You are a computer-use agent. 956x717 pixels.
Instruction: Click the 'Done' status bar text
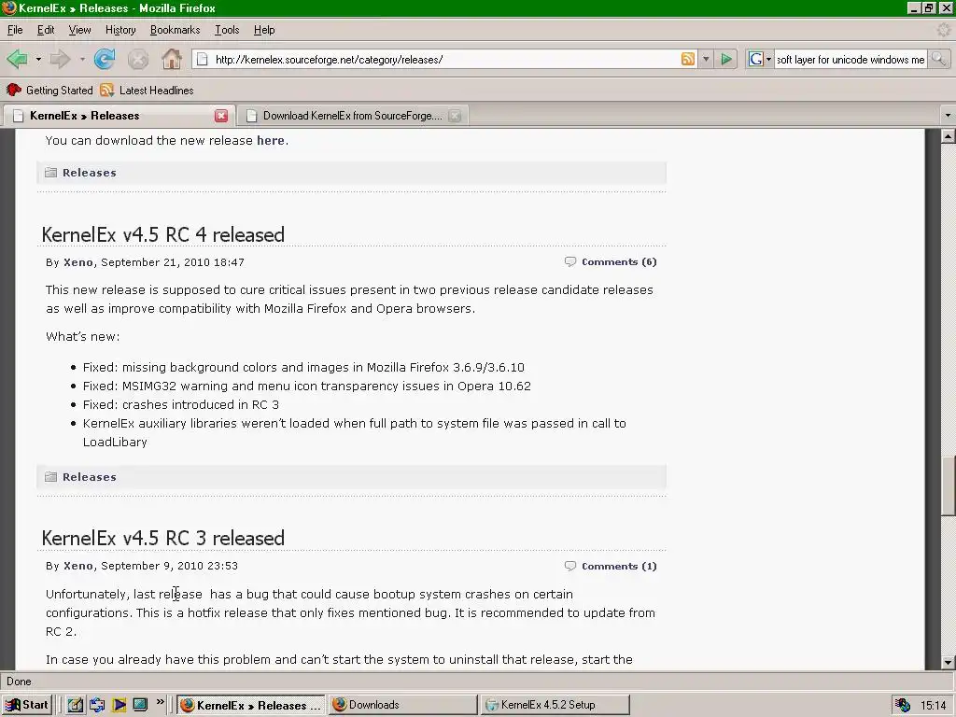(x=19, y=682)
